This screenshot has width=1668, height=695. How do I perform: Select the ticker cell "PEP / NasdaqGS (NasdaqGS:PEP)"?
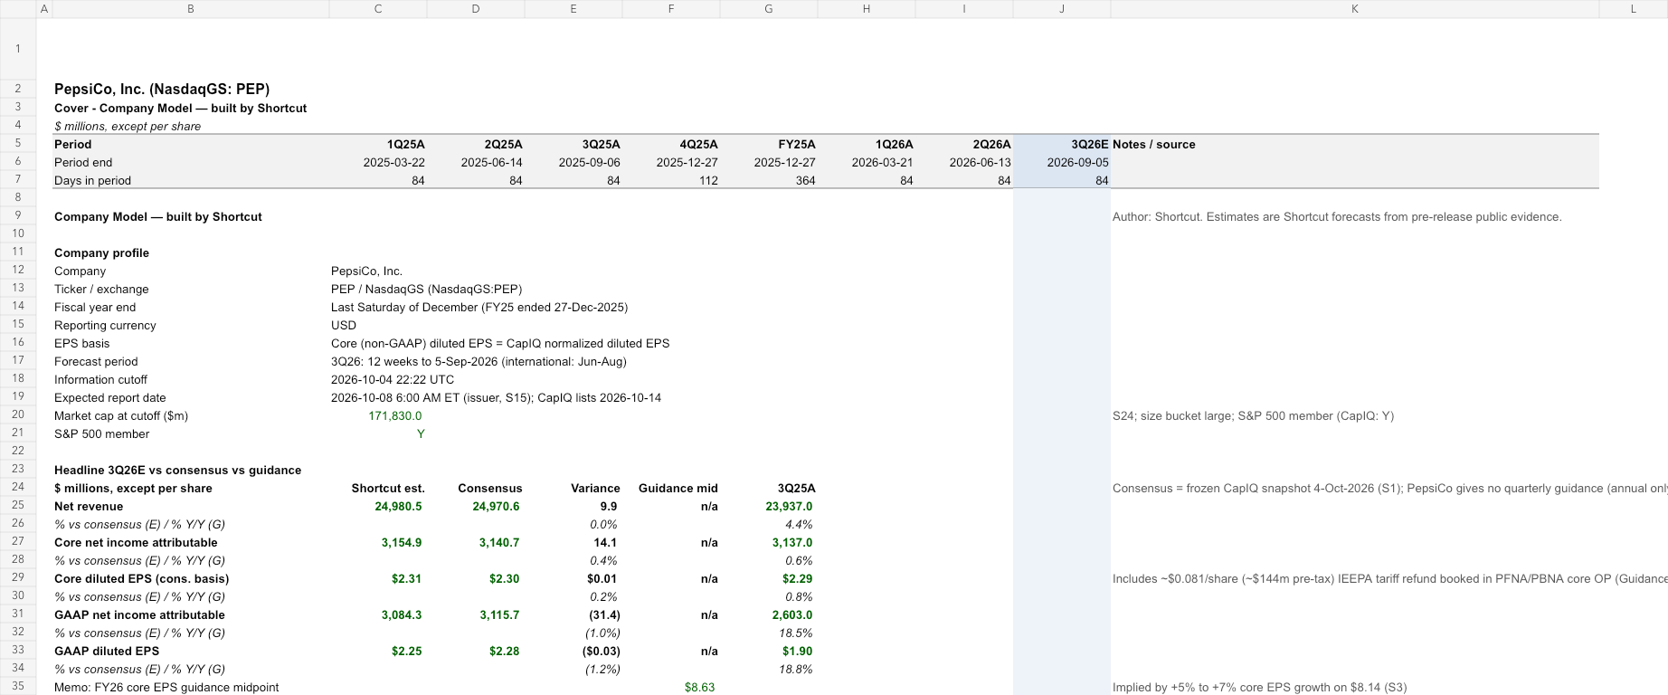426,289
